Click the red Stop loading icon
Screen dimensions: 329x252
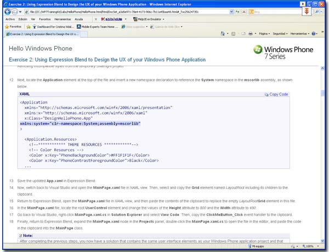point(244,12)
